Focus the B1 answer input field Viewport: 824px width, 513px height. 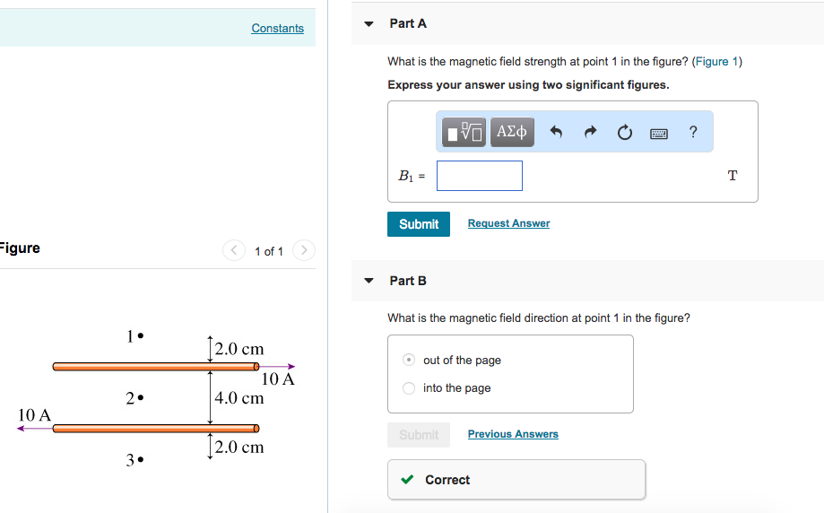click(x=480, y=176)
